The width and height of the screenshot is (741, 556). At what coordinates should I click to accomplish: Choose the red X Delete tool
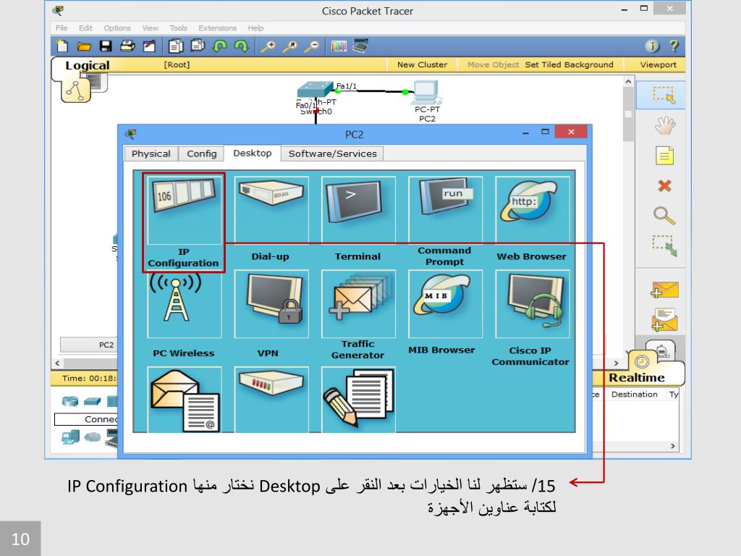(x=664, y=186)
